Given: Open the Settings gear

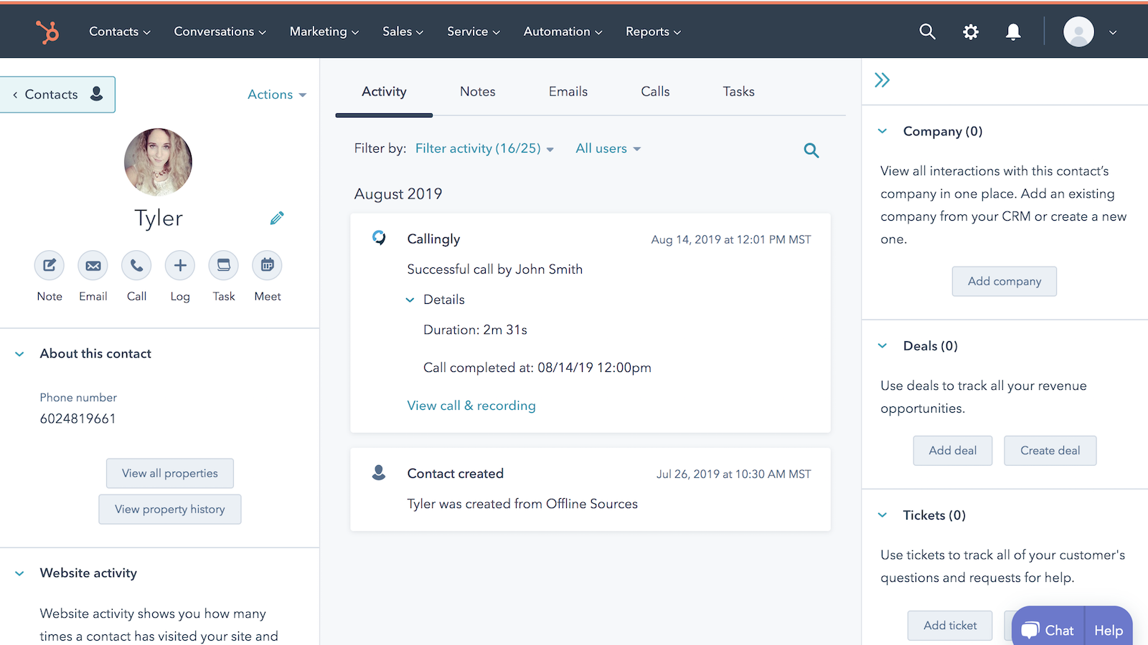Looking at the screenshot, I should 970,32.
